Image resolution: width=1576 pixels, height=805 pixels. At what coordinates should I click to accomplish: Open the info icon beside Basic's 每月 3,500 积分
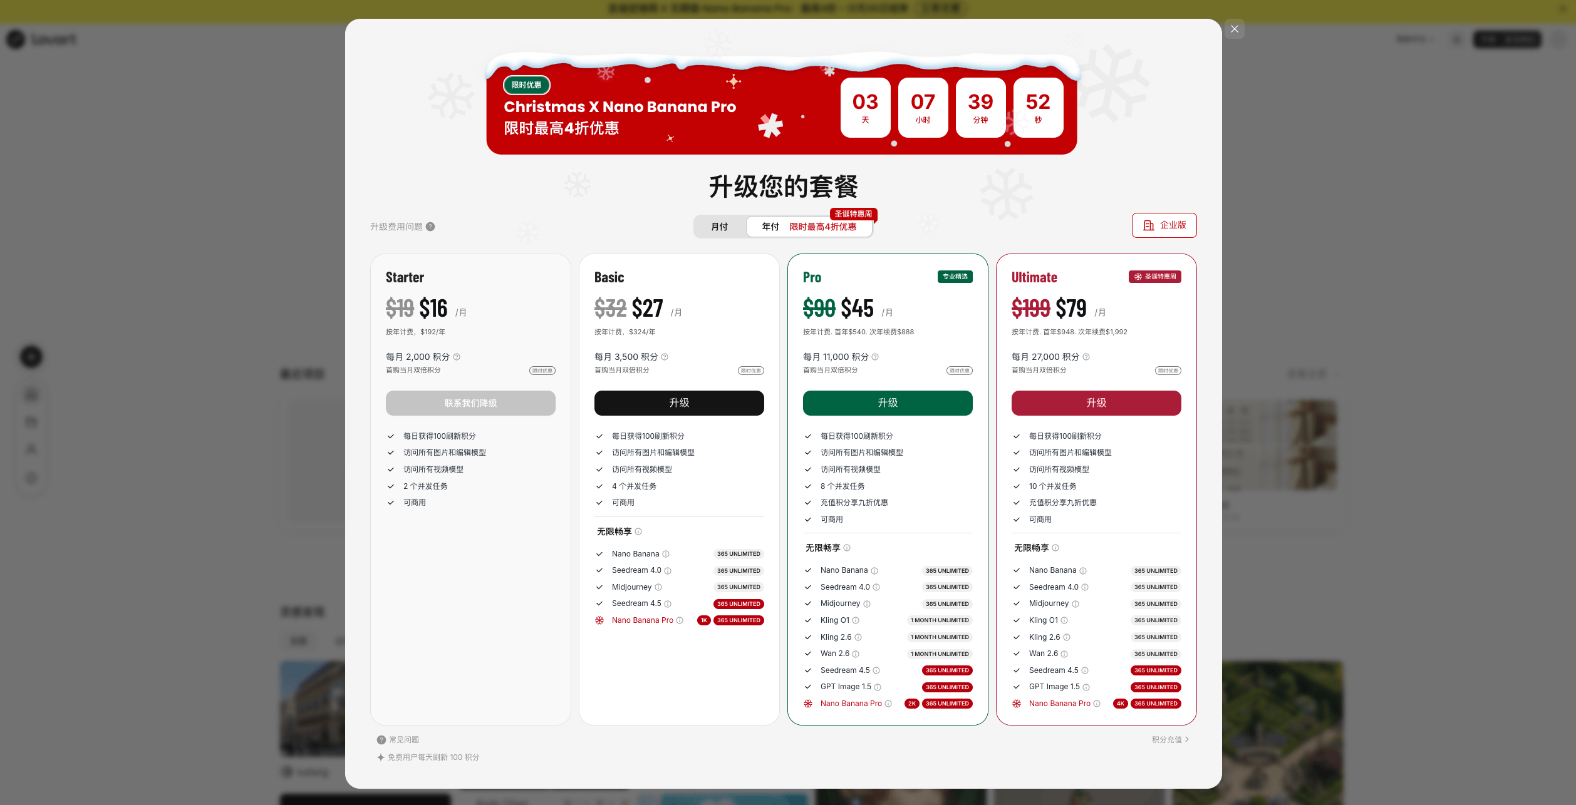click(665, 357)
